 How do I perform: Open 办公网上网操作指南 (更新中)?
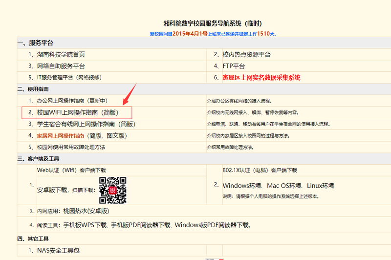pos(72,101)
